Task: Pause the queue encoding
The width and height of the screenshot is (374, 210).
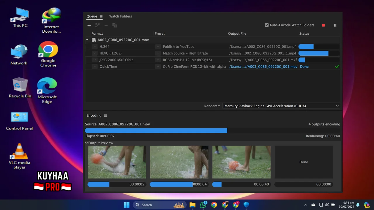Action: (x=335, y=25)
